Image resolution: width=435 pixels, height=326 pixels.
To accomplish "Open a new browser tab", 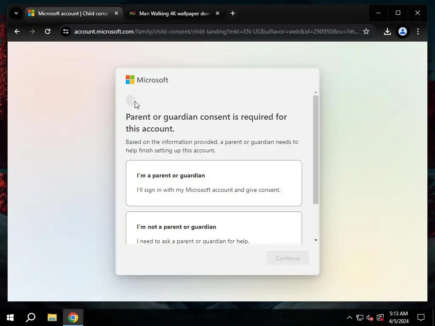I will [233, 13].
